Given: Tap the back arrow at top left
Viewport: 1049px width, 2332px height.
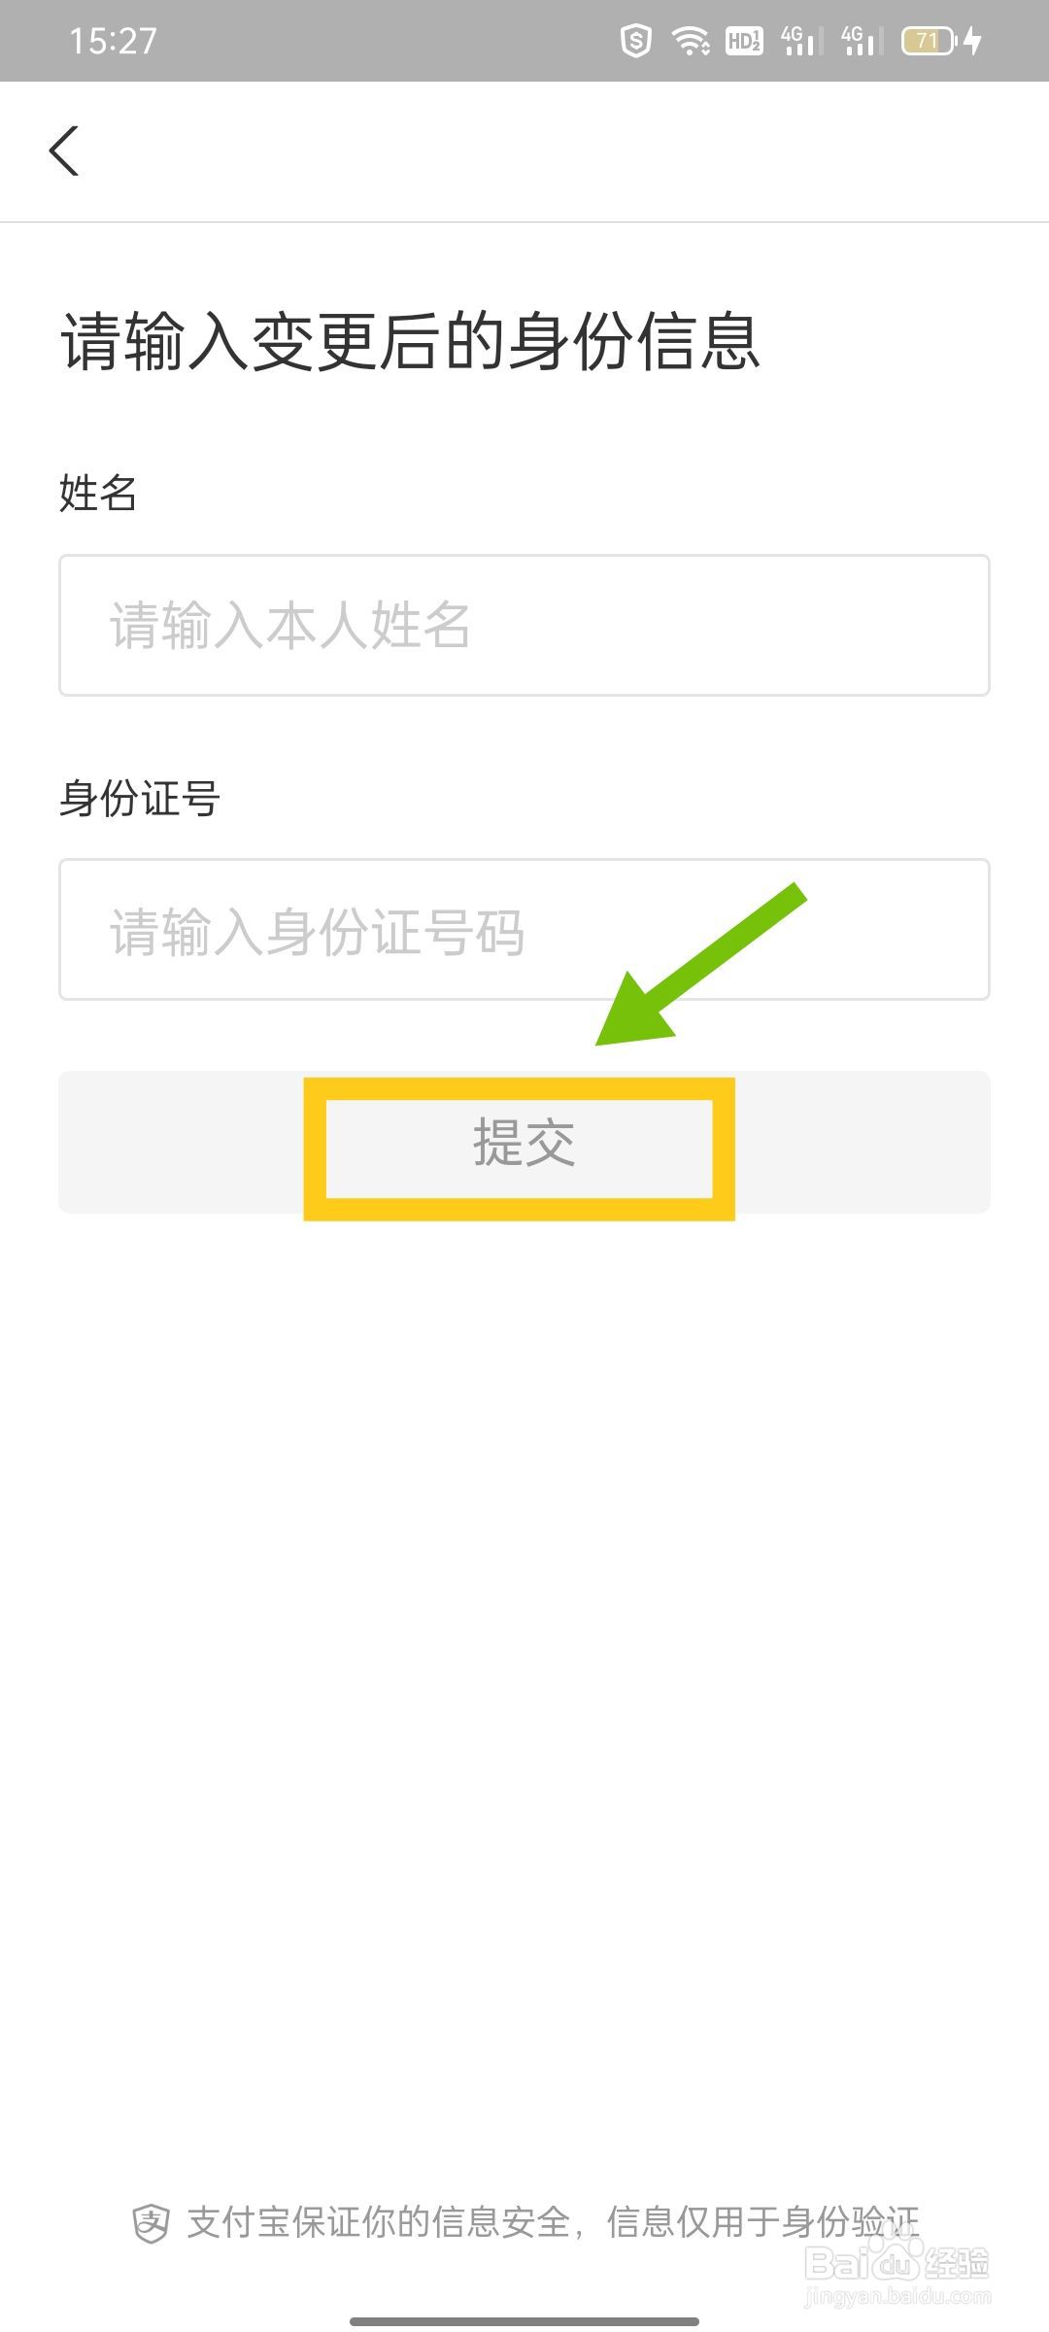Looking at the screenshot, I should pos(64,151).
